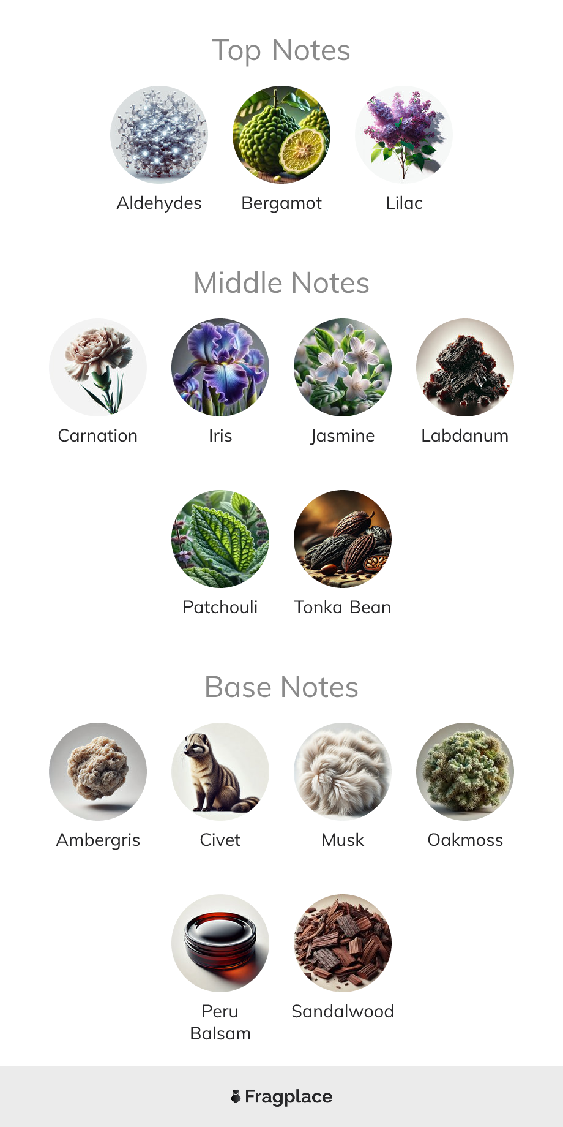Click the Oakmoss image
This screenshot has height=1127, width=563.
tap(465, 772)
